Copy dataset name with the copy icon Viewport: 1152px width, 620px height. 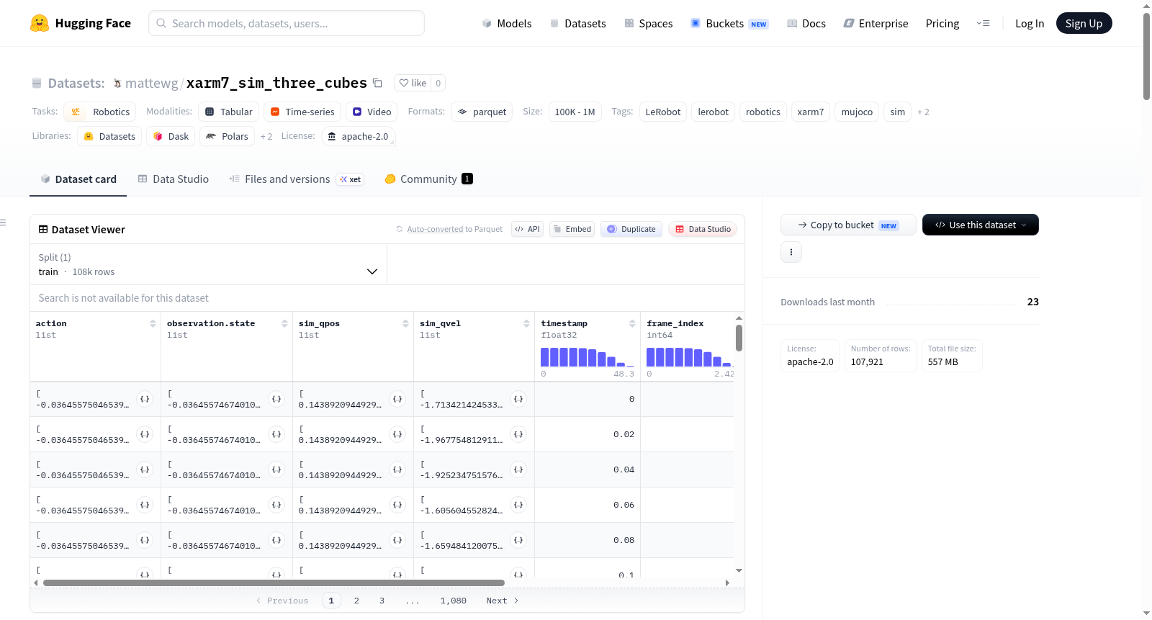377,83
